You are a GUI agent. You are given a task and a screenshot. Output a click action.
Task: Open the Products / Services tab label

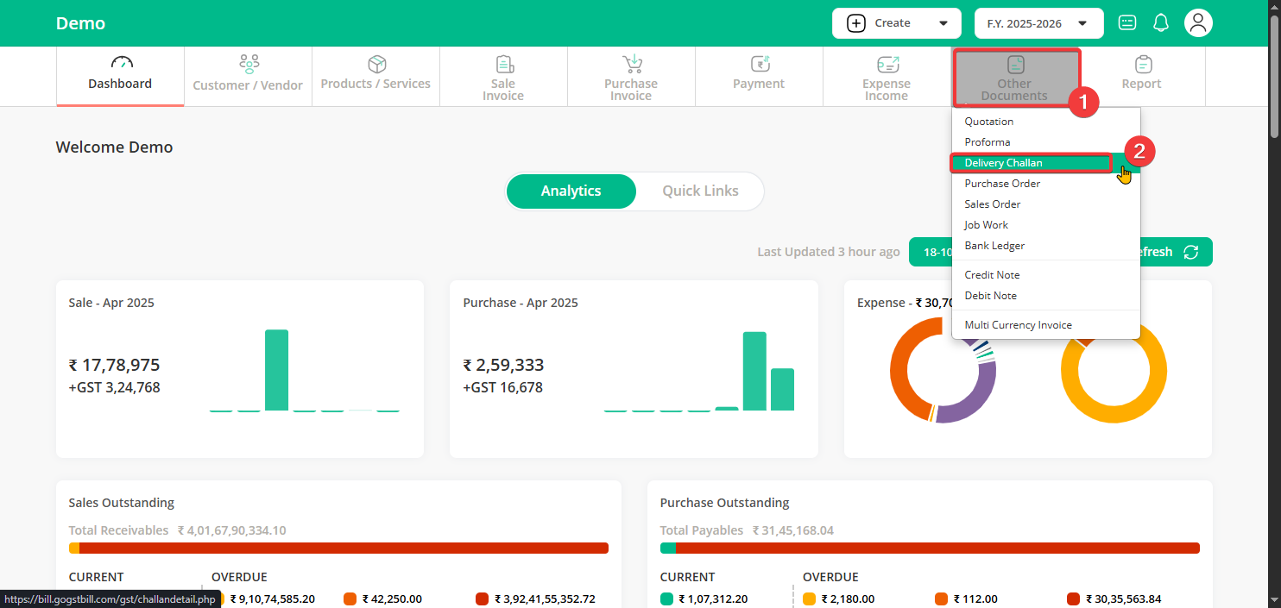pos(375,84)
